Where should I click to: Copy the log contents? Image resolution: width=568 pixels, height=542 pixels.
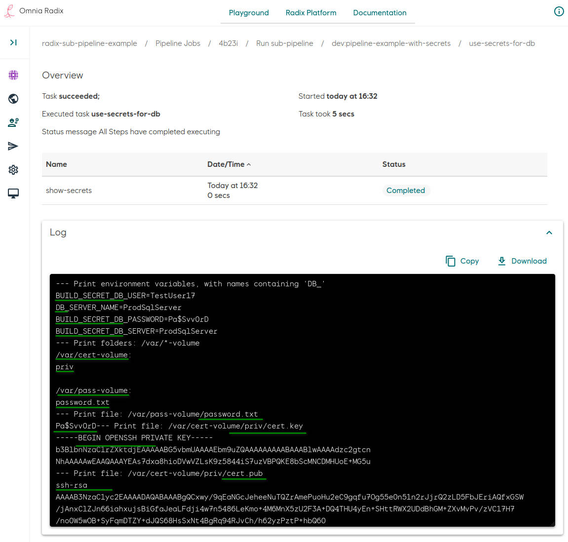(462, 261)
